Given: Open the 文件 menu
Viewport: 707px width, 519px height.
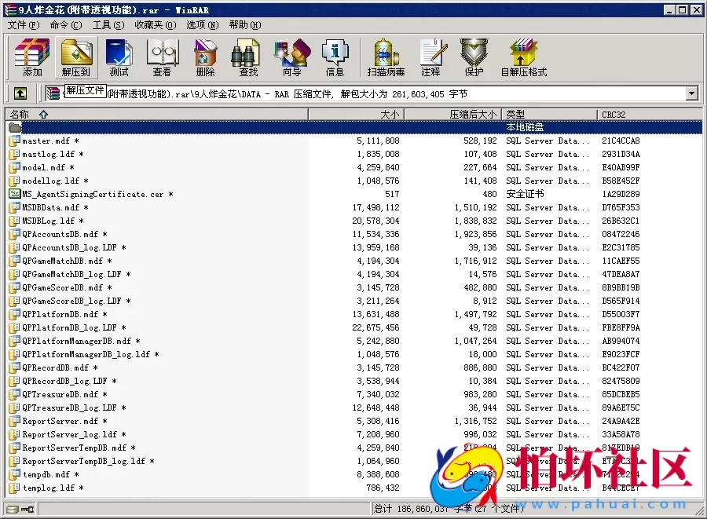Looking at the screenshot, I should coord(22,25).
